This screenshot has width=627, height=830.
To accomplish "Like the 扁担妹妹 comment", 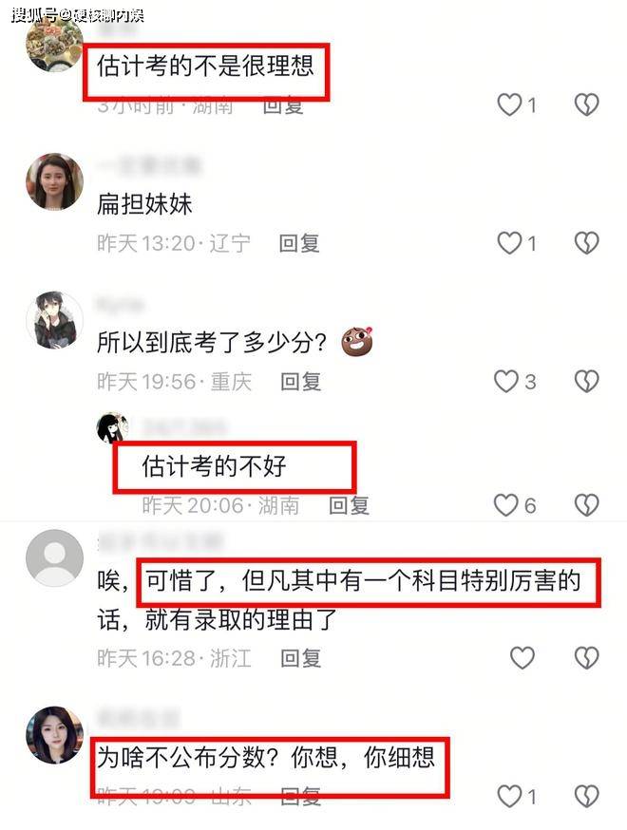I will pyautogui.click(x=509, y=243).
